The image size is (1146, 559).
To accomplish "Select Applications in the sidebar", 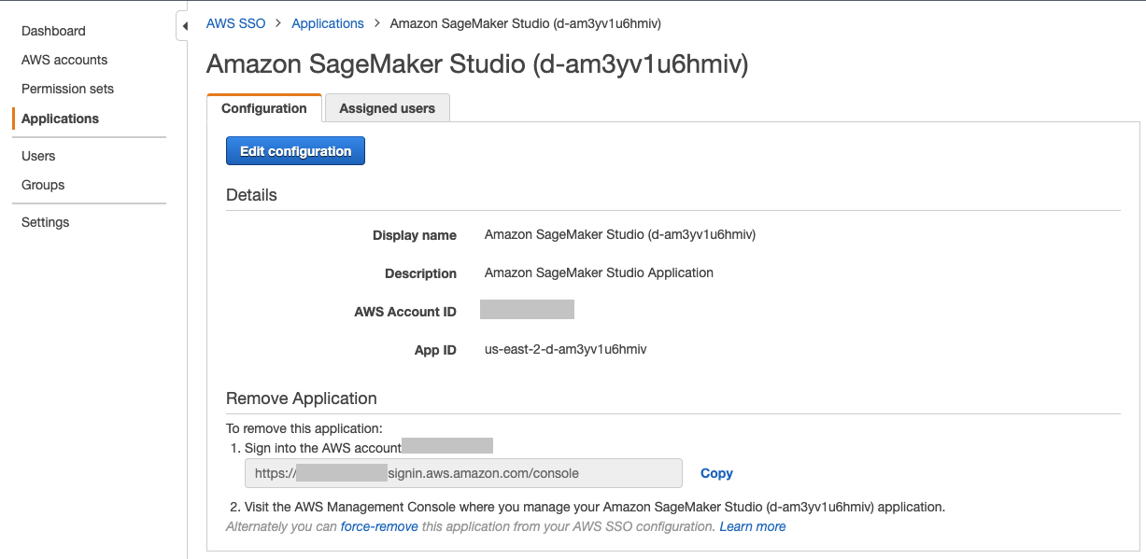I will pos(60,119).
